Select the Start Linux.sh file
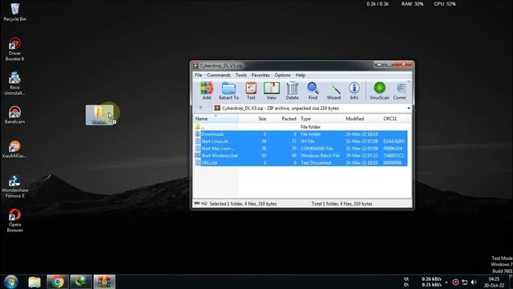The height and width of the screenshot is (289, 513). pos(301,141)
